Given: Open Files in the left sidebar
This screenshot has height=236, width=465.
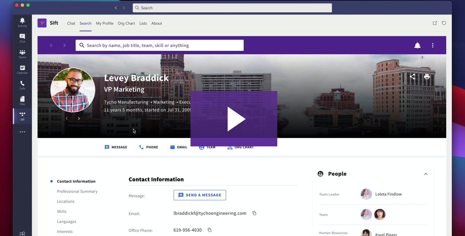Looking at the screenshot, I should [22, 101].
